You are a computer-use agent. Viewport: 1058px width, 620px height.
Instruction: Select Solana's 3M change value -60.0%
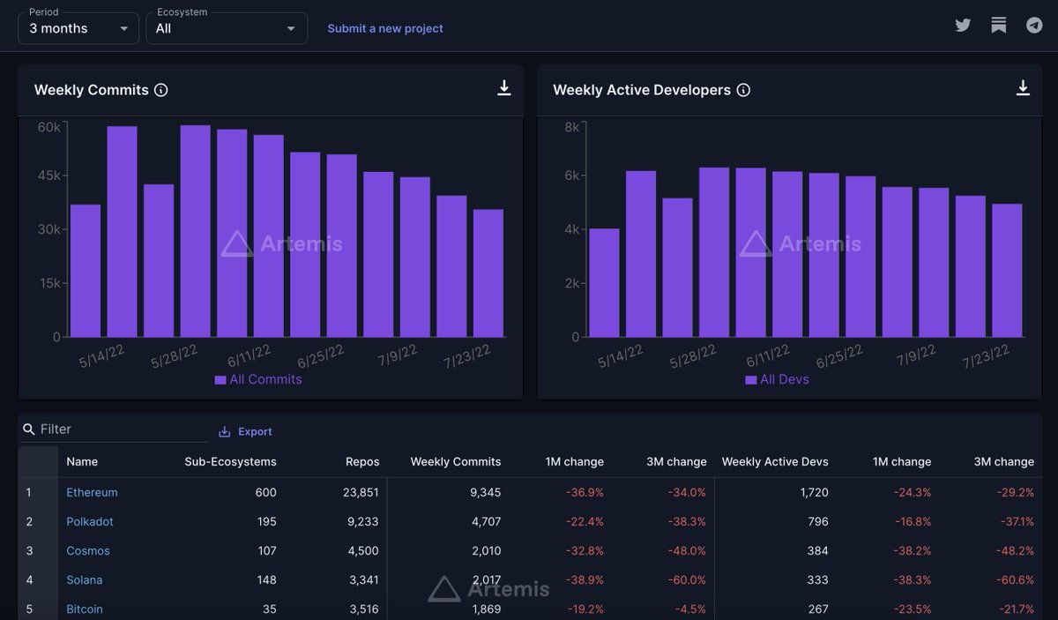coord(685,579)
